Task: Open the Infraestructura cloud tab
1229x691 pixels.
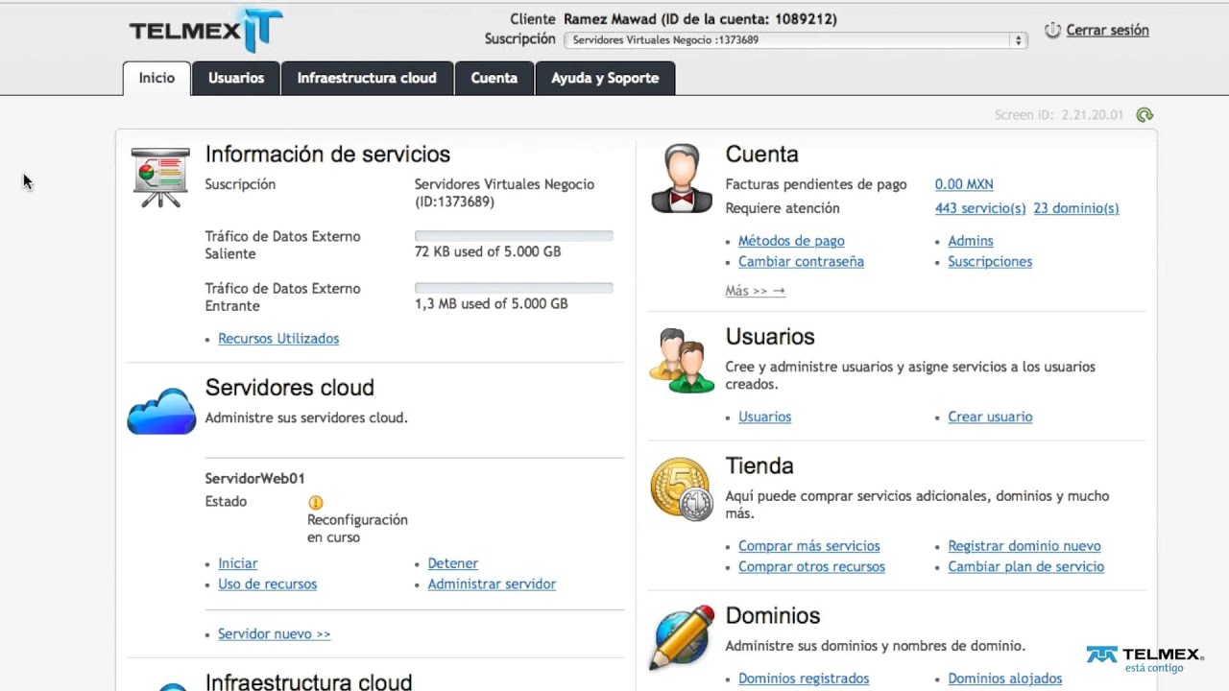Action: (367, 79)
